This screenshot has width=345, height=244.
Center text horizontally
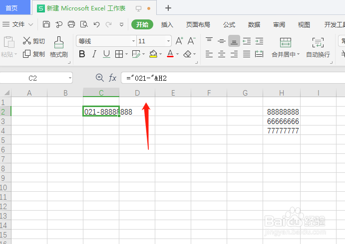click(222, 54)
